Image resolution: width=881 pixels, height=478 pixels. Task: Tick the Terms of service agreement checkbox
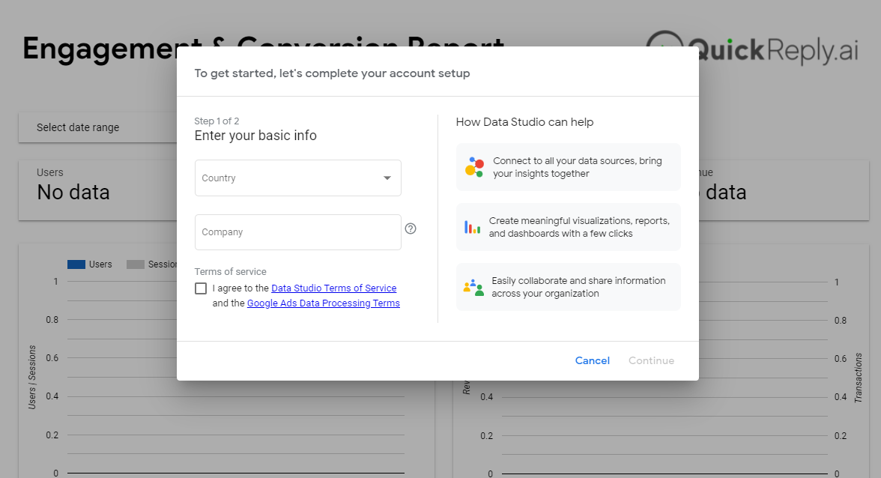201,288
